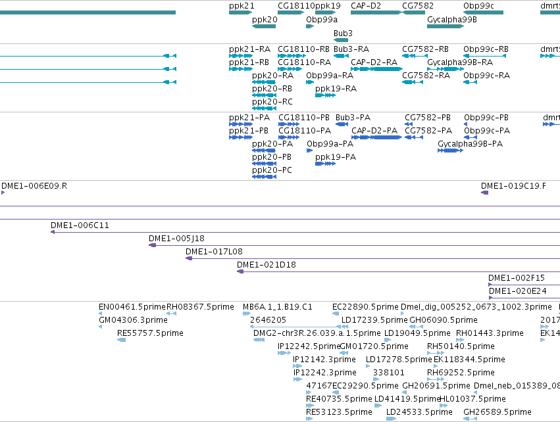The image size is (560, 422).
Task: Select the Bub3 gene label
Action: coord(343,33)
